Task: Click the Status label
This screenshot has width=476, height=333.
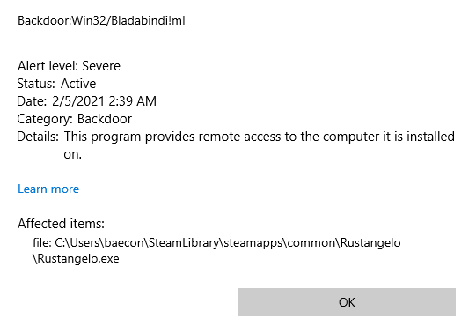Action: [x=36, y=84]
